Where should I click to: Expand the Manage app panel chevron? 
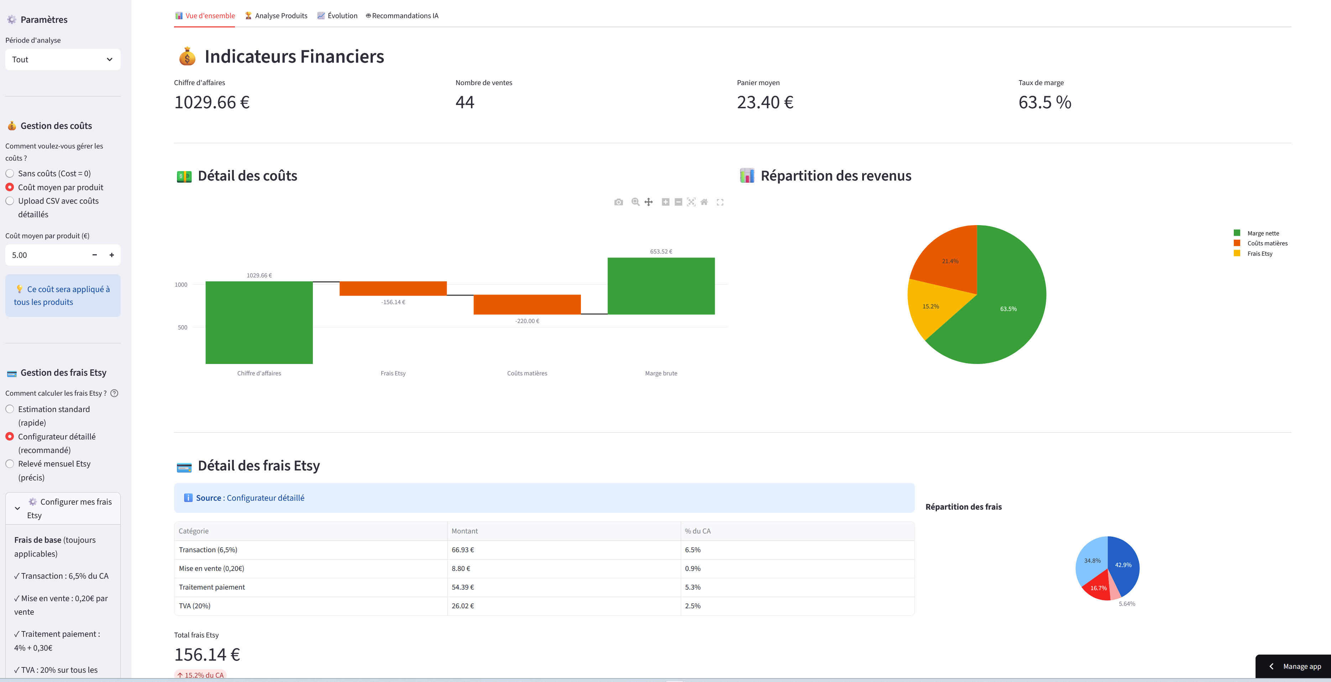pos(1272,666)
